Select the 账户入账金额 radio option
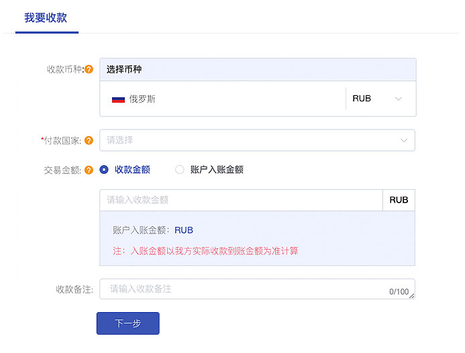465x353 pixels. [x=179, y=170]
